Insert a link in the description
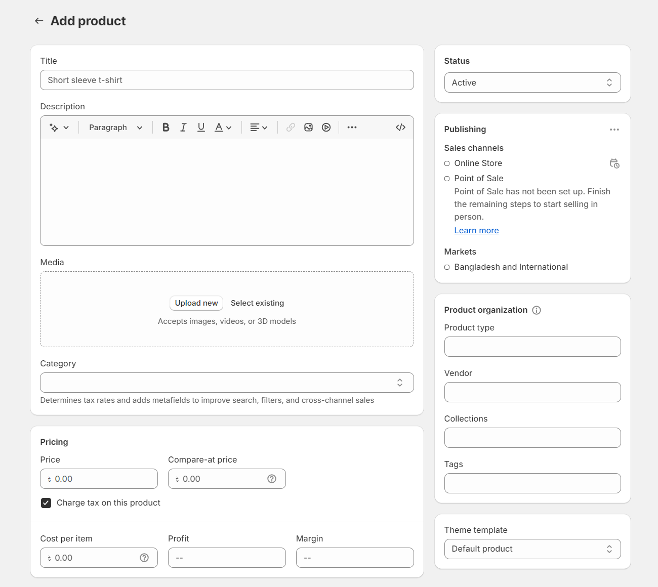658x587 pixels. click(290, 127)
